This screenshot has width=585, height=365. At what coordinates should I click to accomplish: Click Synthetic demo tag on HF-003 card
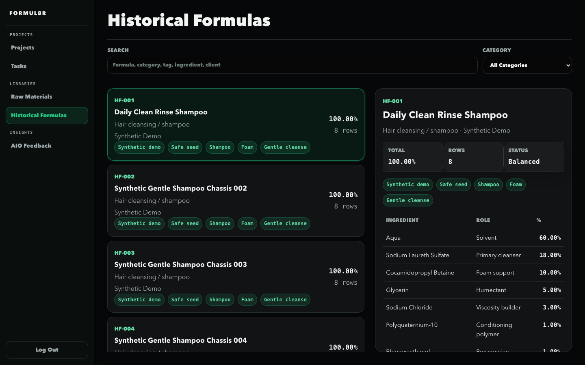click(x=139, y=300)
